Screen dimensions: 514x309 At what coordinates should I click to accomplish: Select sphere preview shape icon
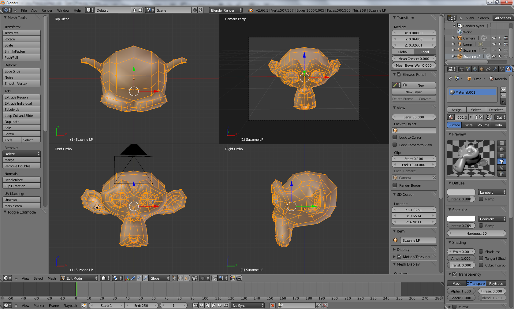tap(501, 149)
